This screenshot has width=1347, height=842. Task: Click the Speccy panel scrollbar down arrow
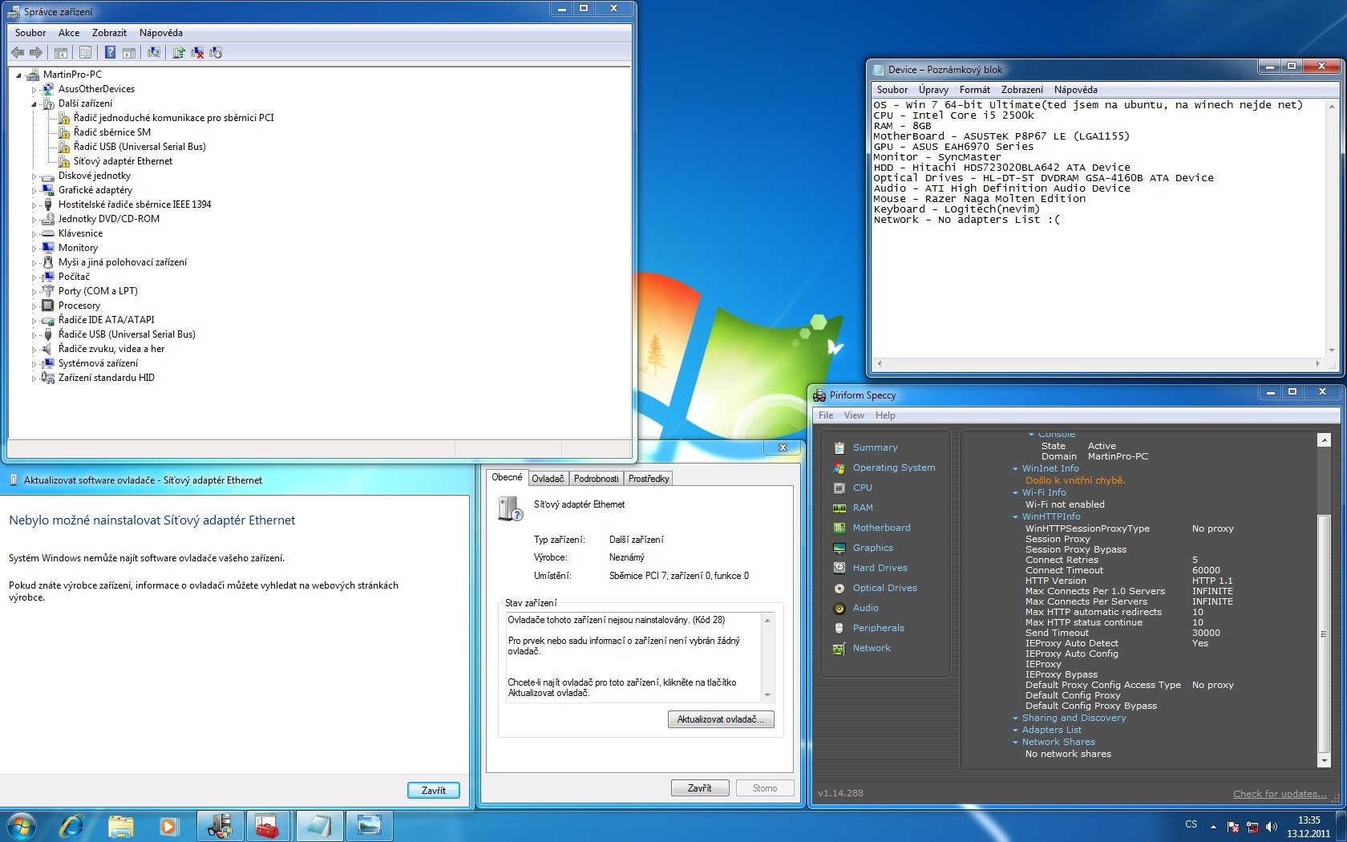click(x=1324, y=760)
